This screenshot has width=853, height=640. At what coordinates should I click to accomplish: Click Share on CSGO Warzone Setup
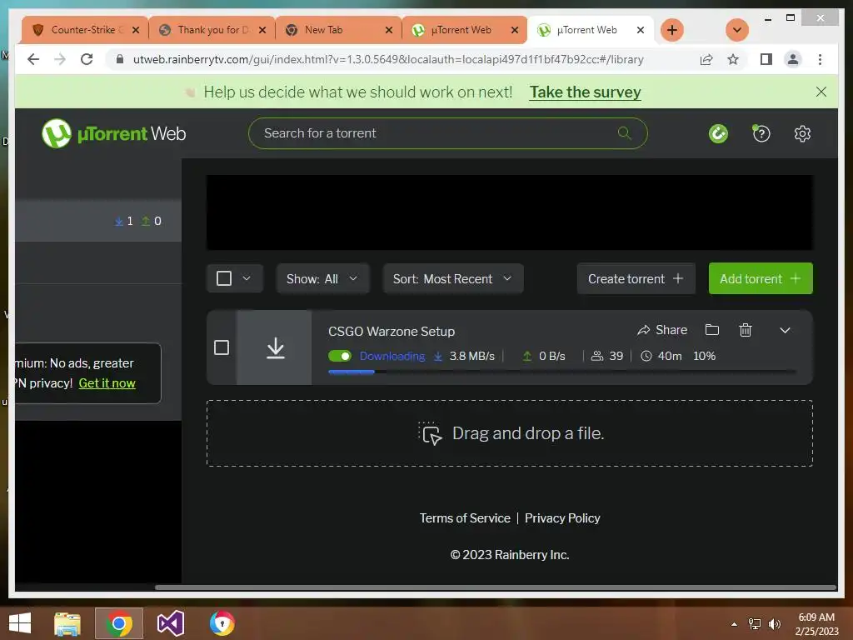click(662, 330)
